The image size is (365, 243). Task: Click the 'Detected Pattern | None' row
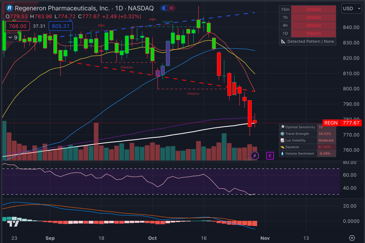point(307,41)
